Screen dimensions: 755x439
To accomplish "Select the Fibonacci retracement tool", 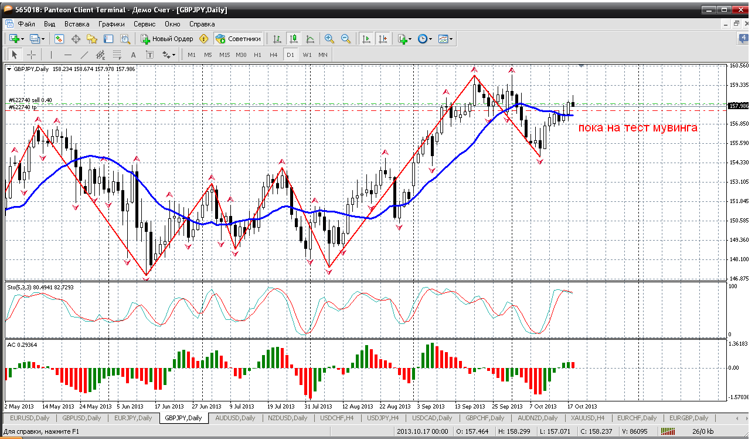I will 117,55.
